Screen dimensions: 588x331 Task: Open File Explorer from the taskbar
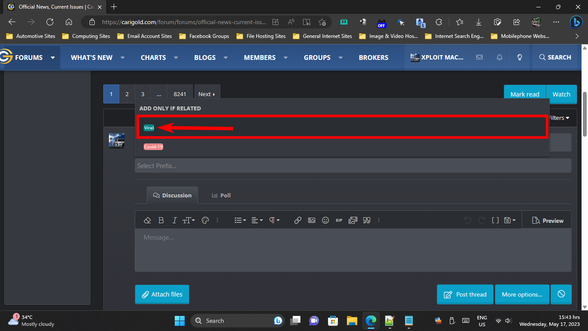click(x=352, y=321)
